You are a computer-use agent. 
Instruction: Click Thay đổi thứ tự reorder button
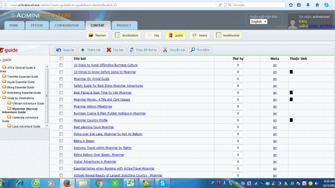(x=143, y=50)
